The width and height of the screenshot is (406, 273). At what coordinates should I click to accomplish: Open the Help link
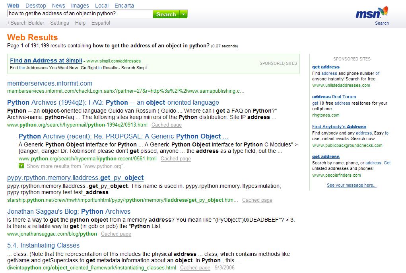[x=80, y=23]
